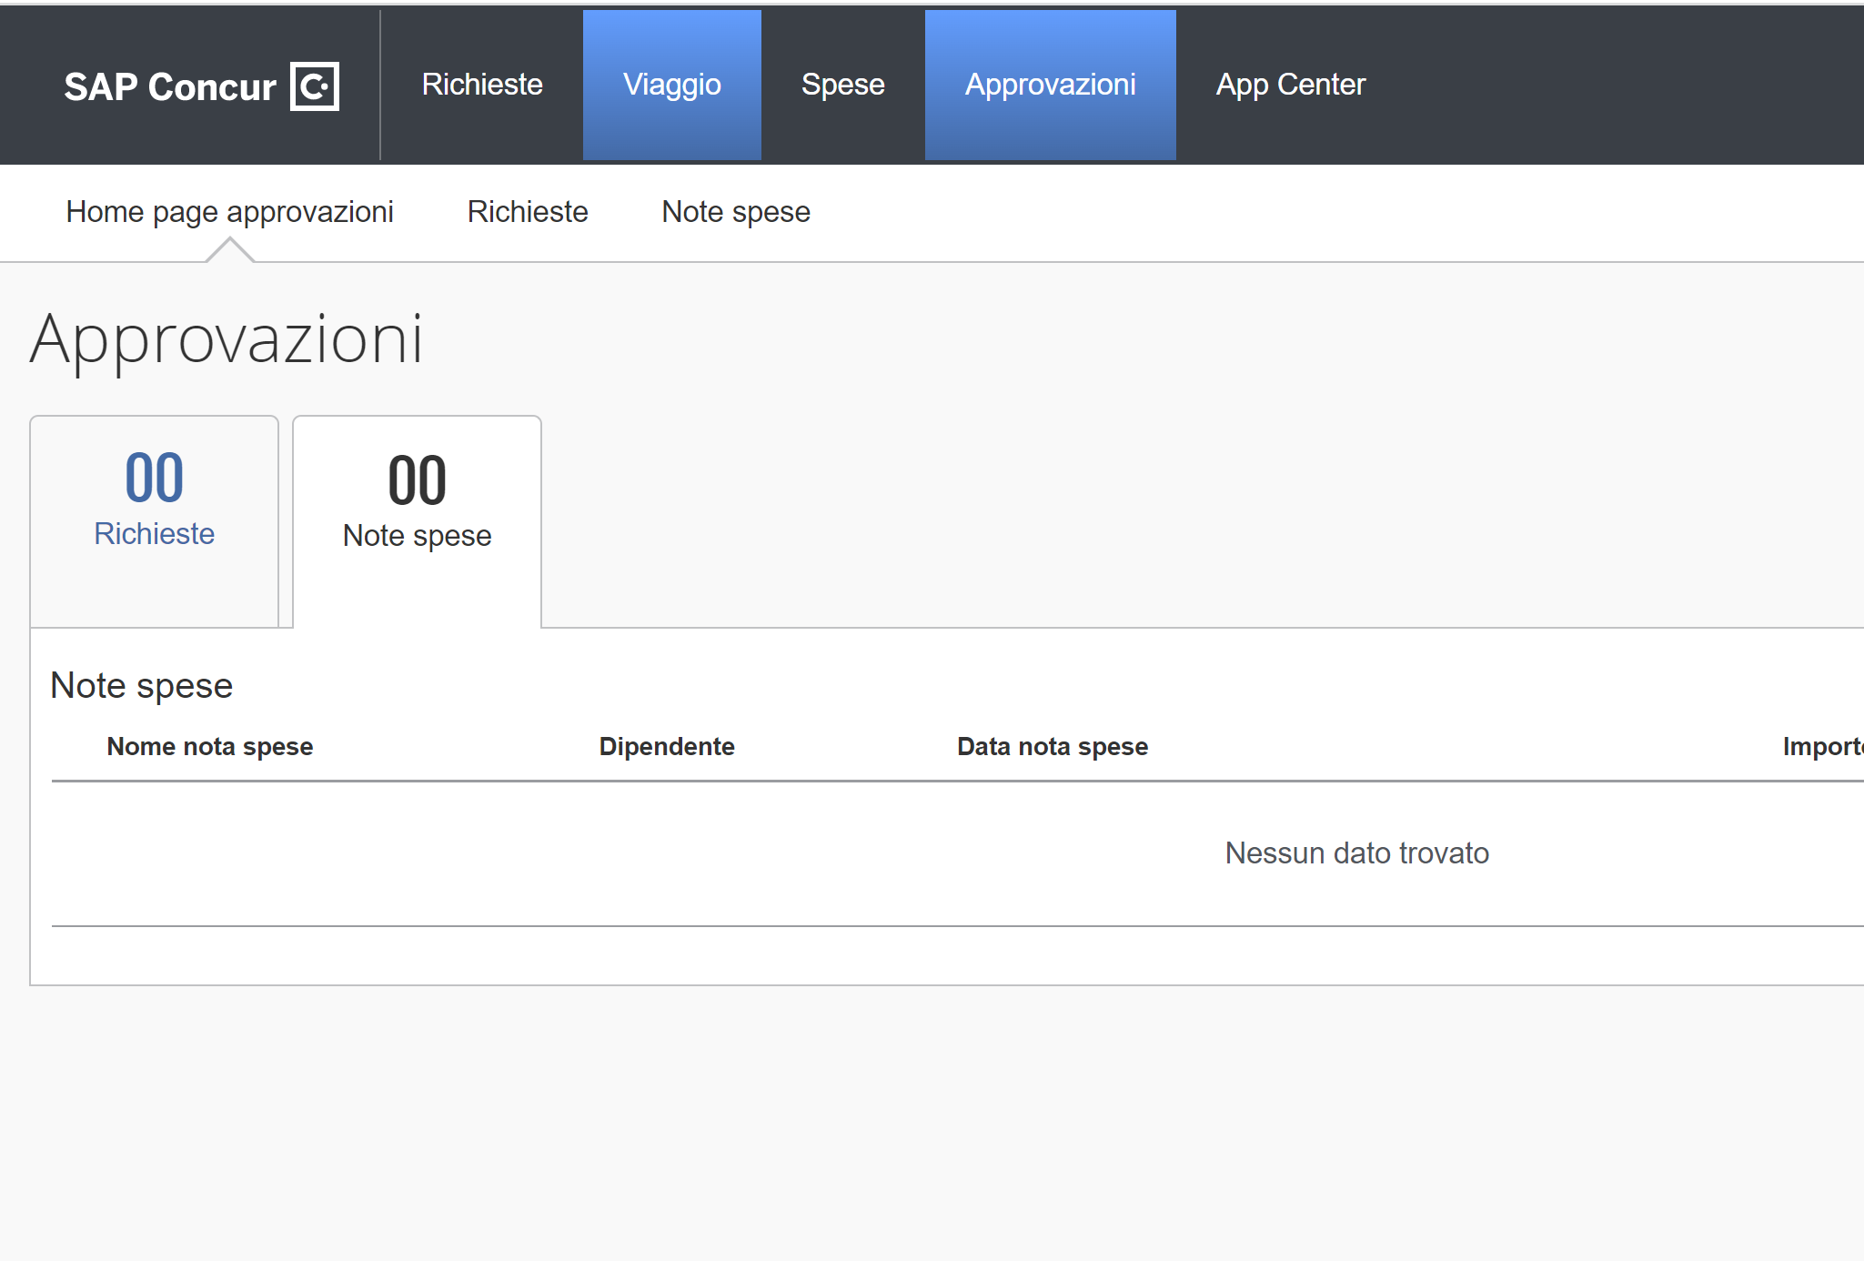The height and width of the screenshot is (1261, 1864).
Task: Click the SAP Concur logo icon
Action: (314, 86)
